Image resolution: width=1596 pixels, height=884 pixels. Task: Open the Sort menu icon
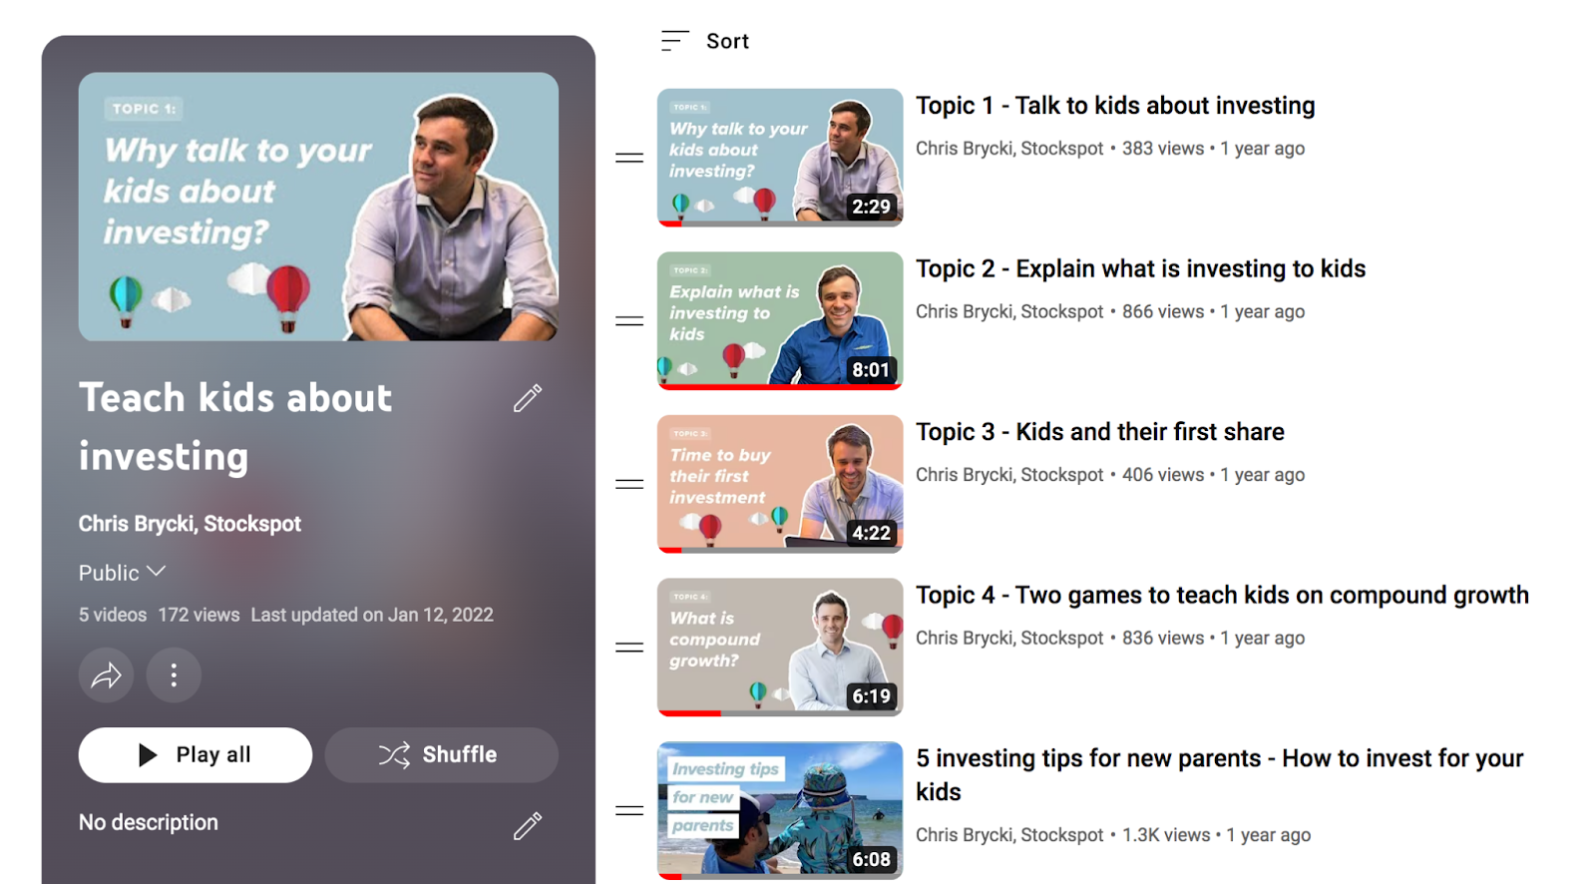click(x=674, y=41)
